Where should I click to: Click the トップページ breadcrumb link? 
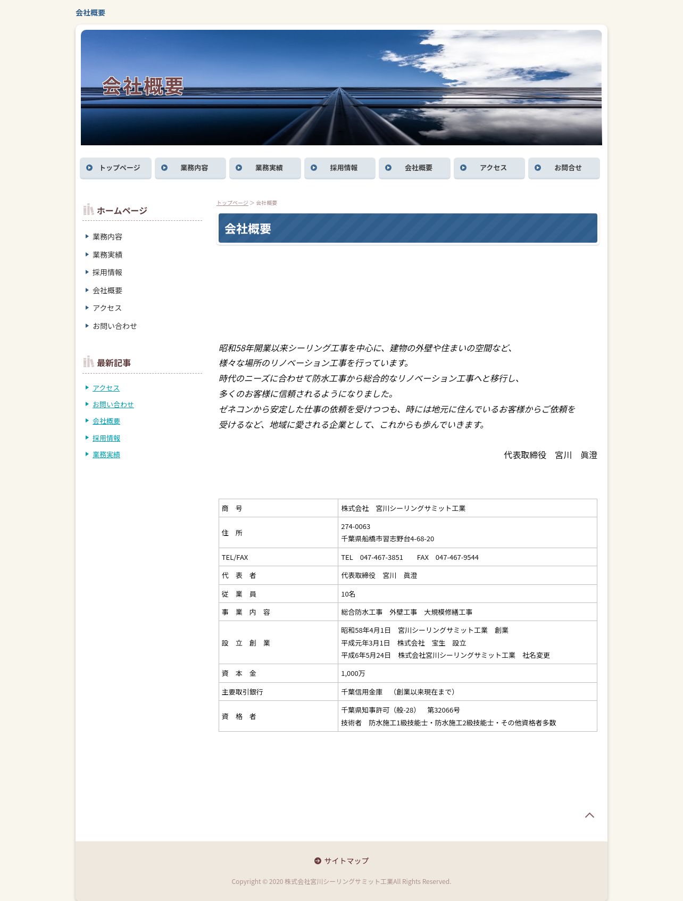(232, 203)
